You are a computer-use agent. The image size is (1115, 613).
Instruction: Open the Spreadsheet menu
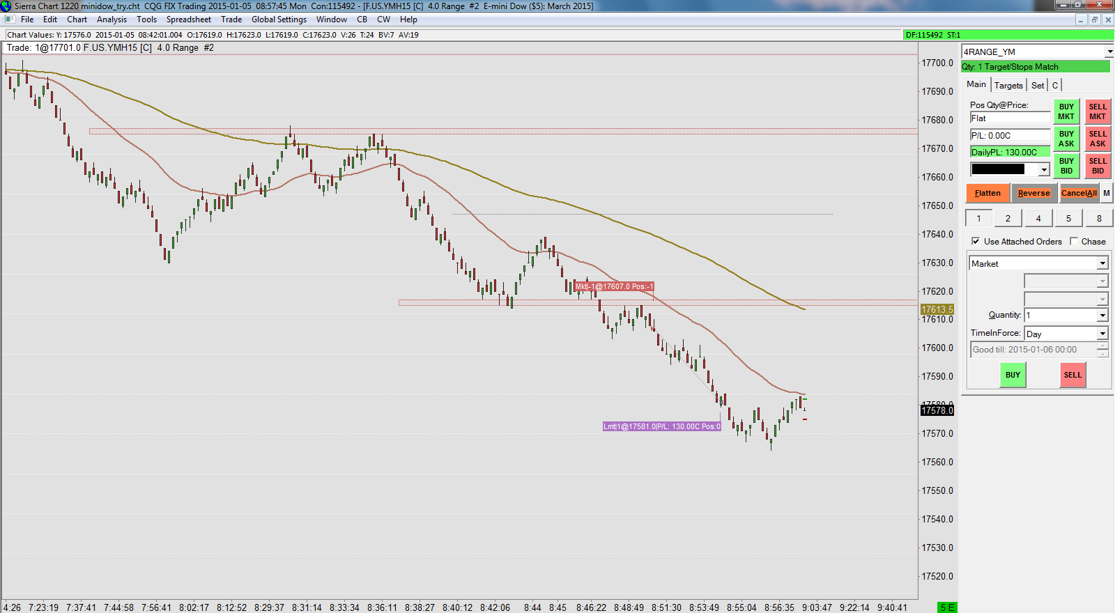tap(189, 20)
